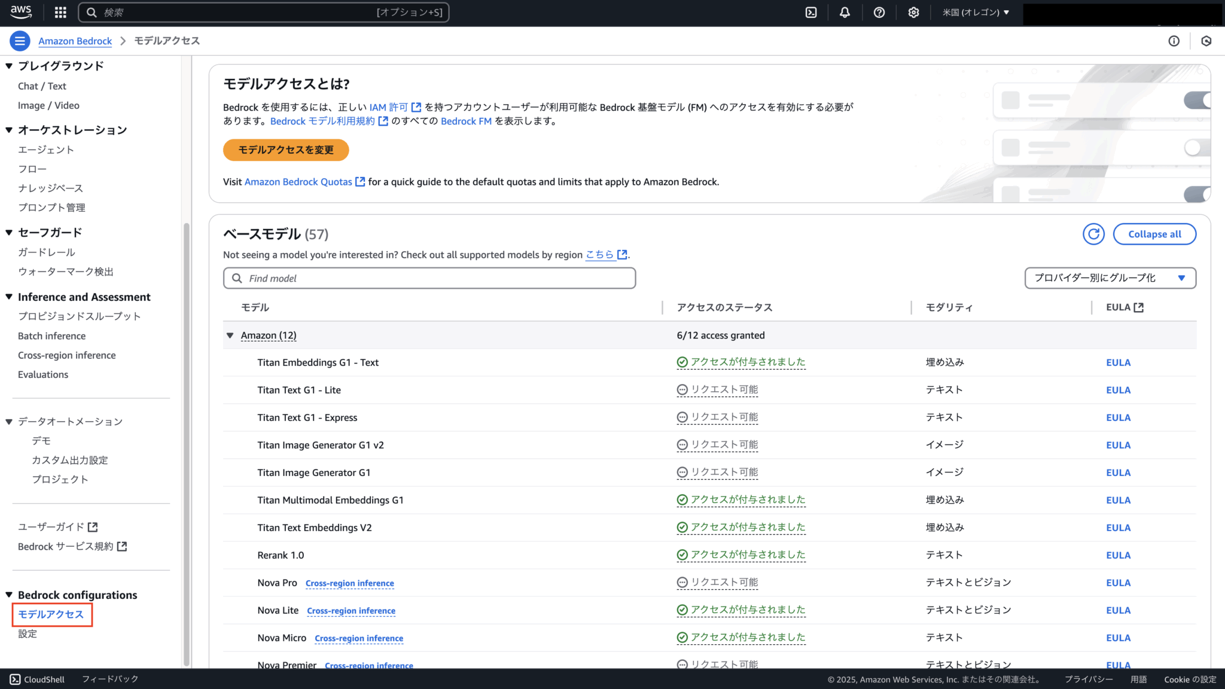Open the navigation sidebar hamburger menu

(x=20, y=41)
